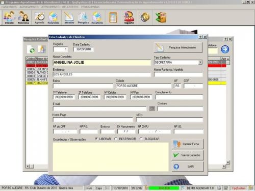The height and width of the screenshot is (191, 255).
Task: Open the Tipo Cadastro dropdown
Action: pos(200,62)
